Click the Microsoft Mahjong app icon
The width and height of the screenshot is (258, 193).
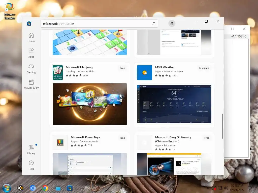point(58,73)
